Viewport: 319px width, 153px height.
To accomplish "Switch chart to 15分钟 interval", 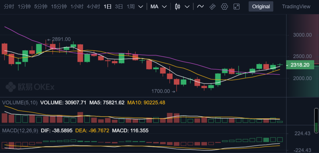I will [59, 7].
